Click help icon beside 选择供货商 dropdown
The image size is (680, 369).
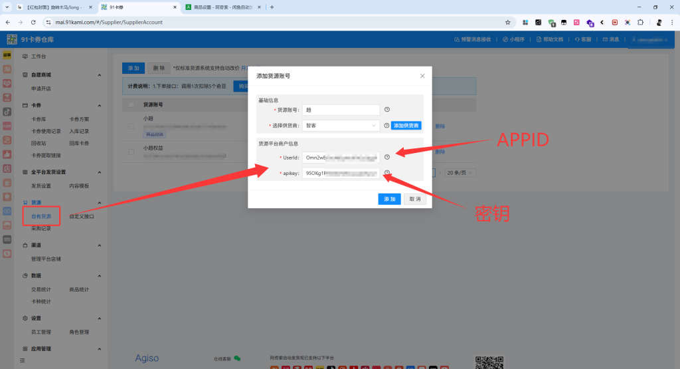coord(386,126)
